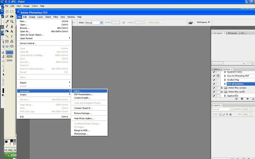Pick the Text tool in Paint
The height and width of the screenshot is (159, 255).
12,31
